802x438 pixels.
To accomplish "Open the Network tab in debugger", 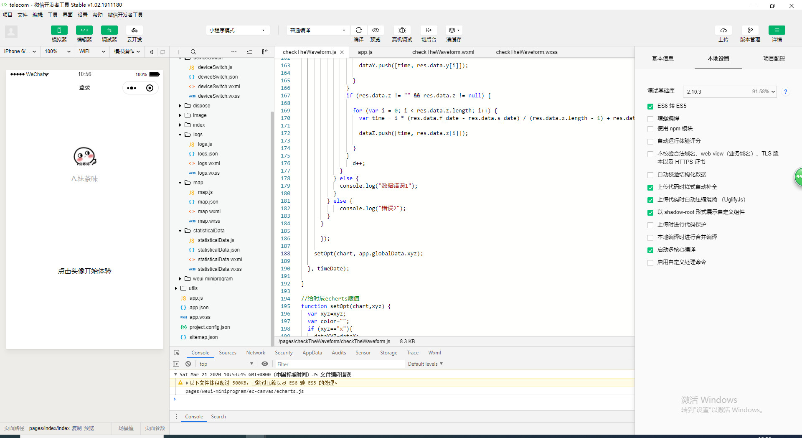I will [256, 353].
